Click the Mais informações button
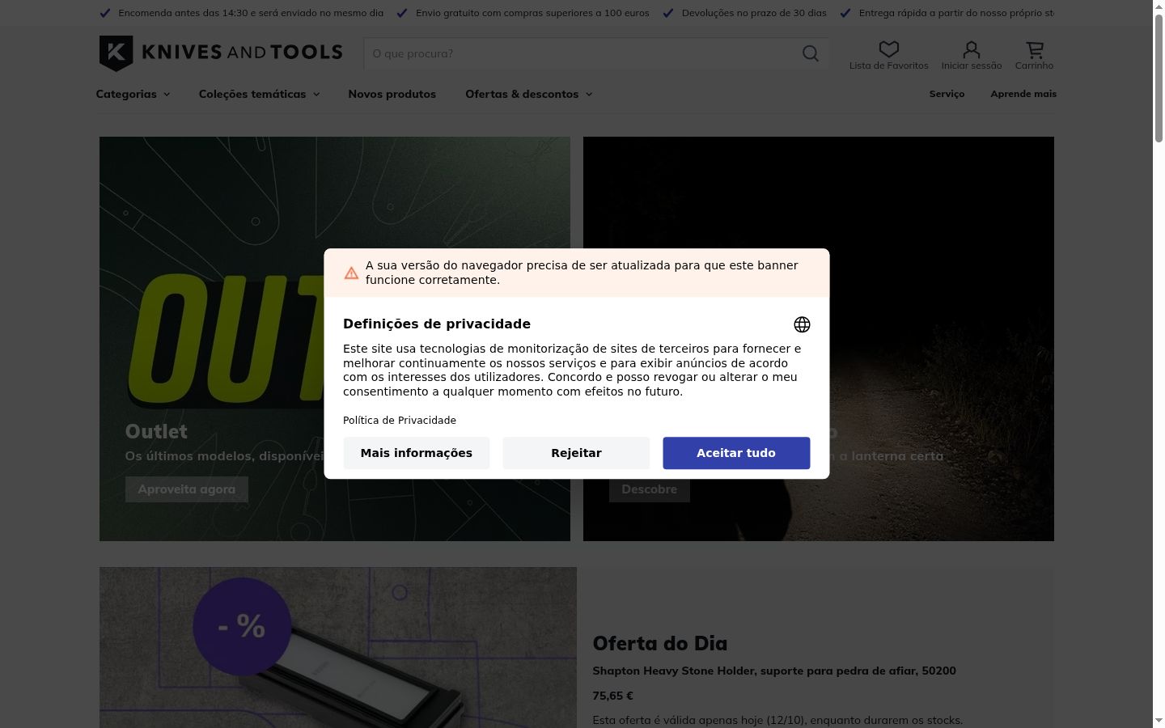This screenshot has width=1165, height=728. pyautogui.click(x=417, y=453)
